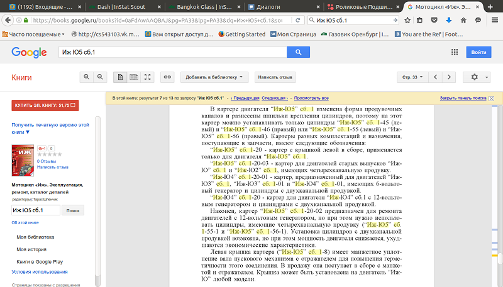Click the sidebar book search field
Screen dimensions: 503x287
(x=36, y=210)
